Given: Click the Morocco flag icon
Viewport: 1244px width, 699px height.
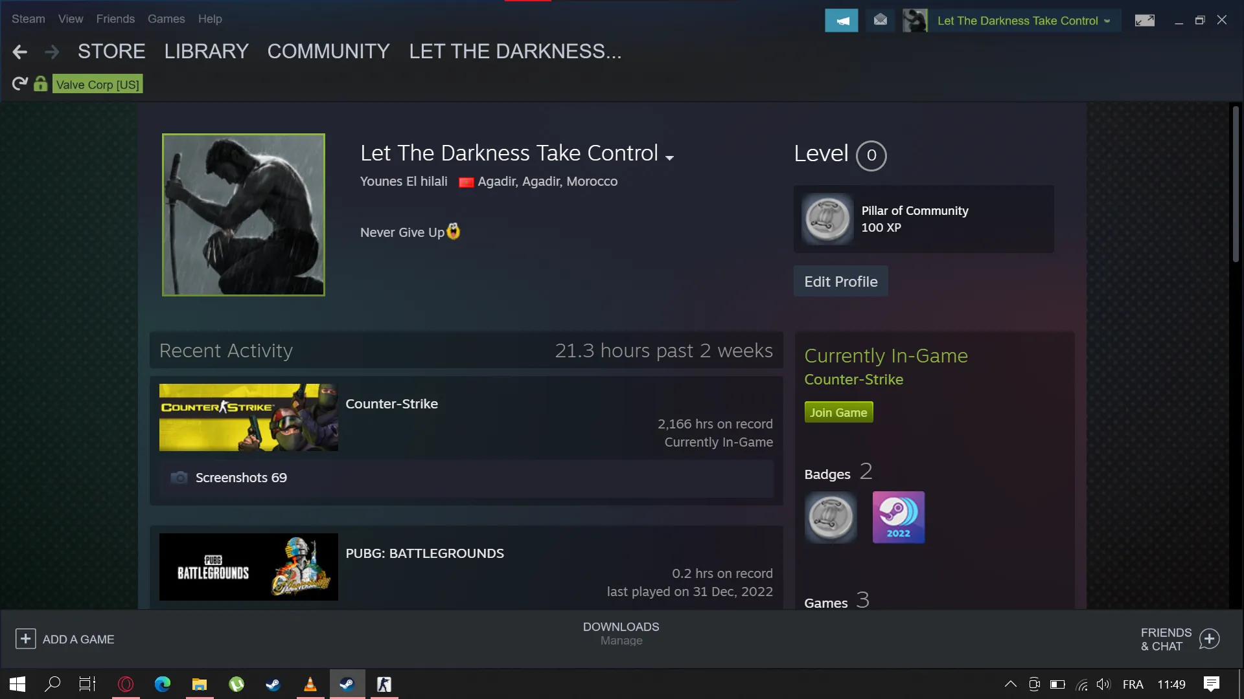Looking at the screenshot, I should tap(466, 183).
